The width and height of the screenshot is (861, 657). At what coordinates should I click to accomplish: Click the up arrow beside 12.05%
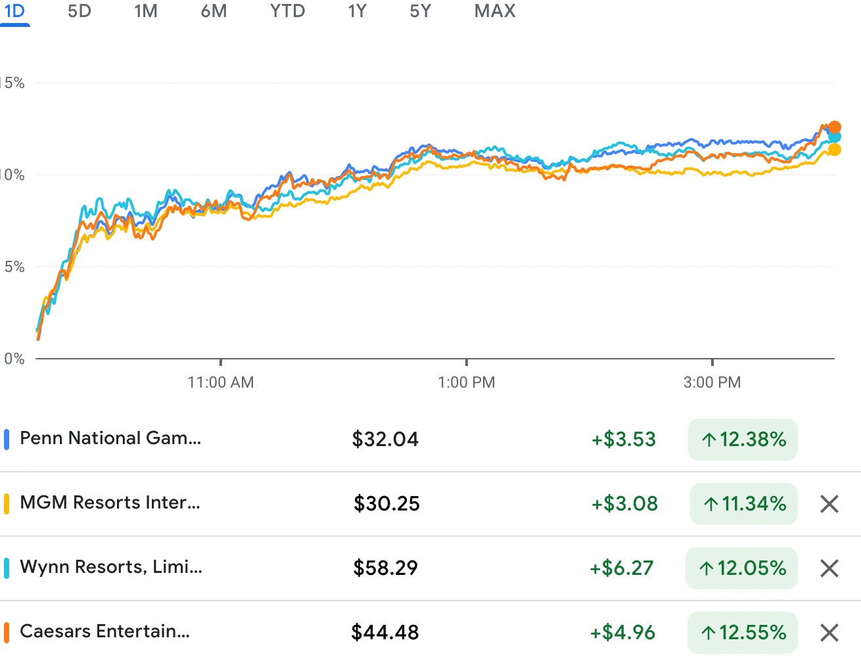[x=707, y=568]
